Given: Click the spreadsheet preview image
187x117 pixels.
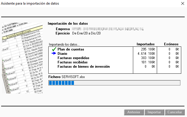Looking at the screenshot, I should tap(22, 58).
